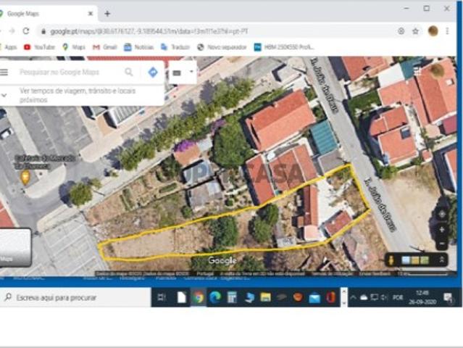
Task: Open the YouTube bookmark
Action: (39, 47)
